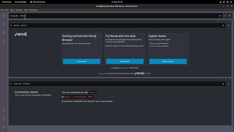Follow the Sign up link for Aura
234x132 pixels.
point(102,73)
